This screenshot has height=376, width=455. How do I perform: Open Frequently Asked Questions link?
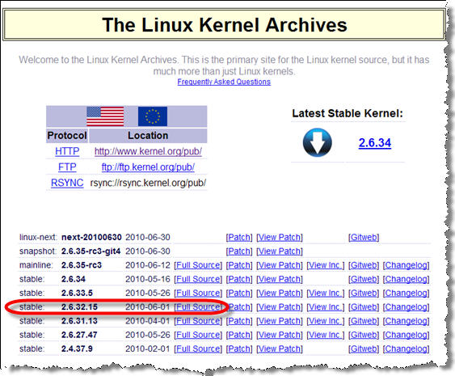(224, 82)
